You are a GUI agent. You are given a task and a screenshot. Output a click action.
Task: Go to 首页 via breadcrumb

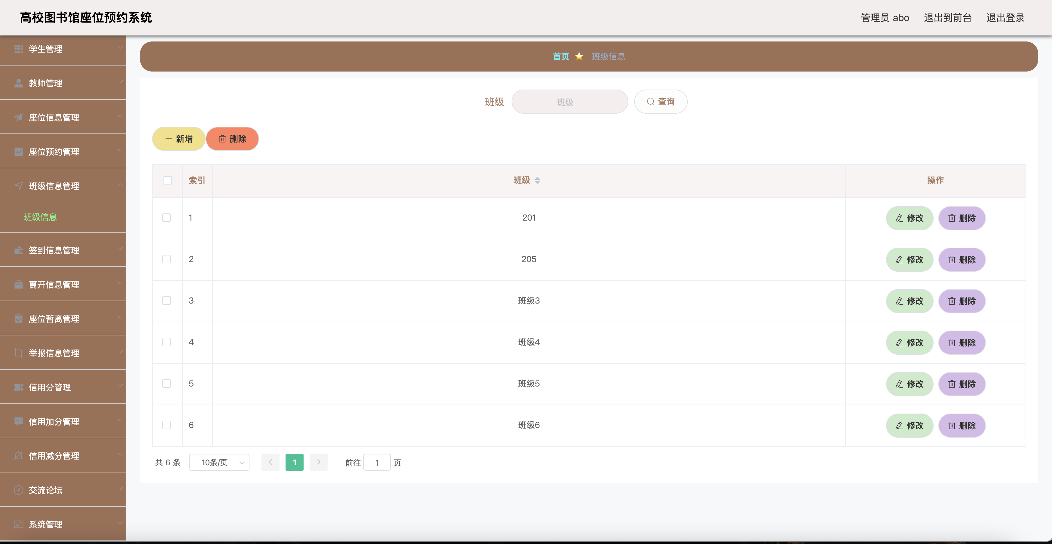(561, 57)
